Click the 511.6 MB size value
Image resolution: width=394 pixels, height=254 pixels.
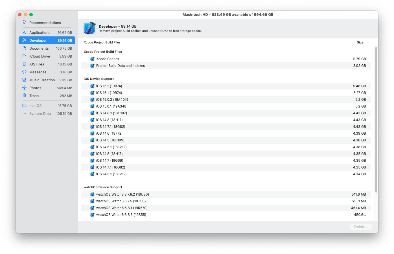[359, 194]
